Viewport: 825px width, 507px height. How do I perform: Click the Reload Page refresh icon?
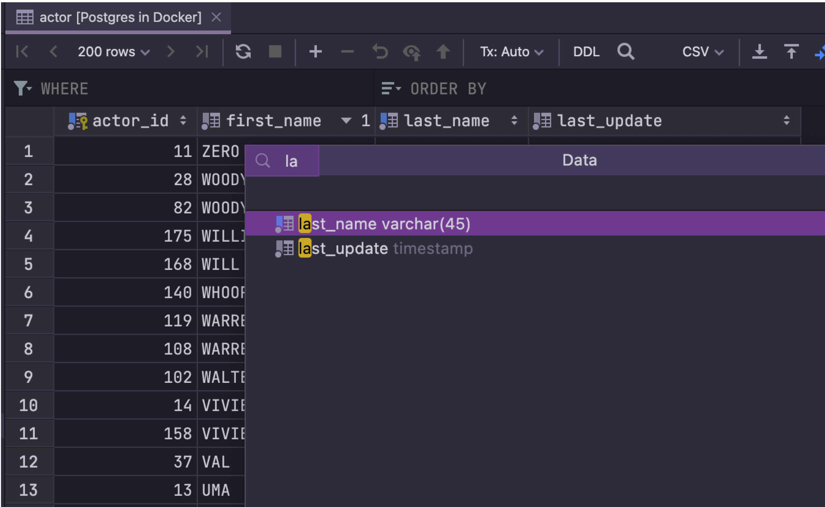click(243, 52)
